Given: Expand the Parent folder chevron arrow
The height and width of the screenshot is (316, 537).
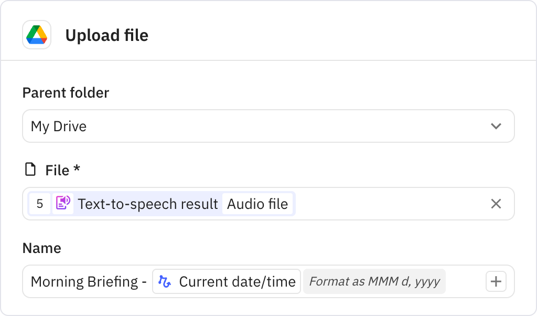Looking at the screenshot, I should point(496,126).
